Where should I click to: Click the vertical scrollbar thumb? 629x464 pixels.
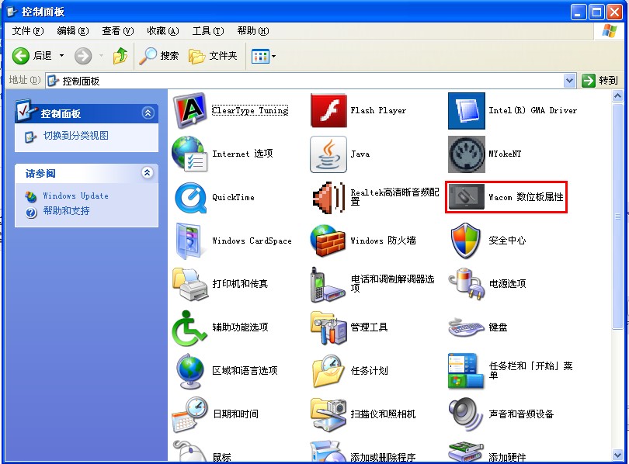618,216
